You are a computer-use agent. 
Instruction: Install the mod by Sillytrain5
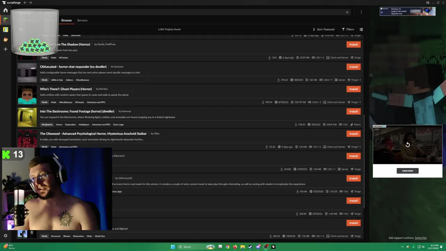tap(353, 156)
